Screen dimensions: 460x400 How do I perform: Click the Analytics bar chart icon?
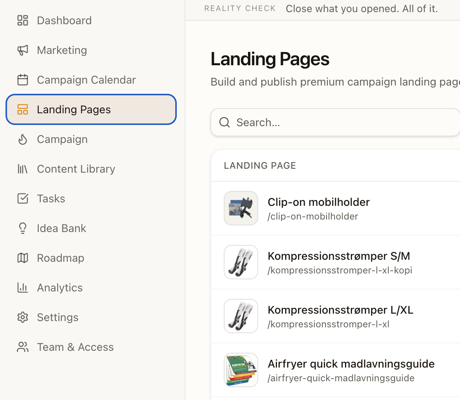click(x=23, y=287)
